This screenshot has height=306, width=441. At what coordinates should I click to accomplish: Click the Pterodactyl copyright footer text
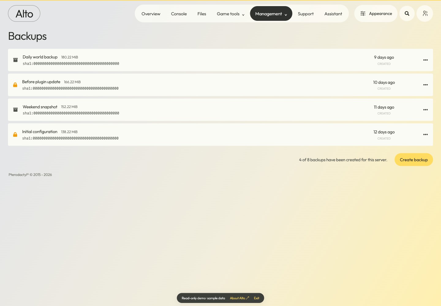30,175
